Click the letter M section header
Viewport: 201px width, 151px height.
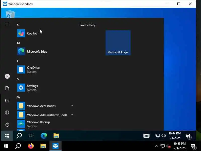18,43
